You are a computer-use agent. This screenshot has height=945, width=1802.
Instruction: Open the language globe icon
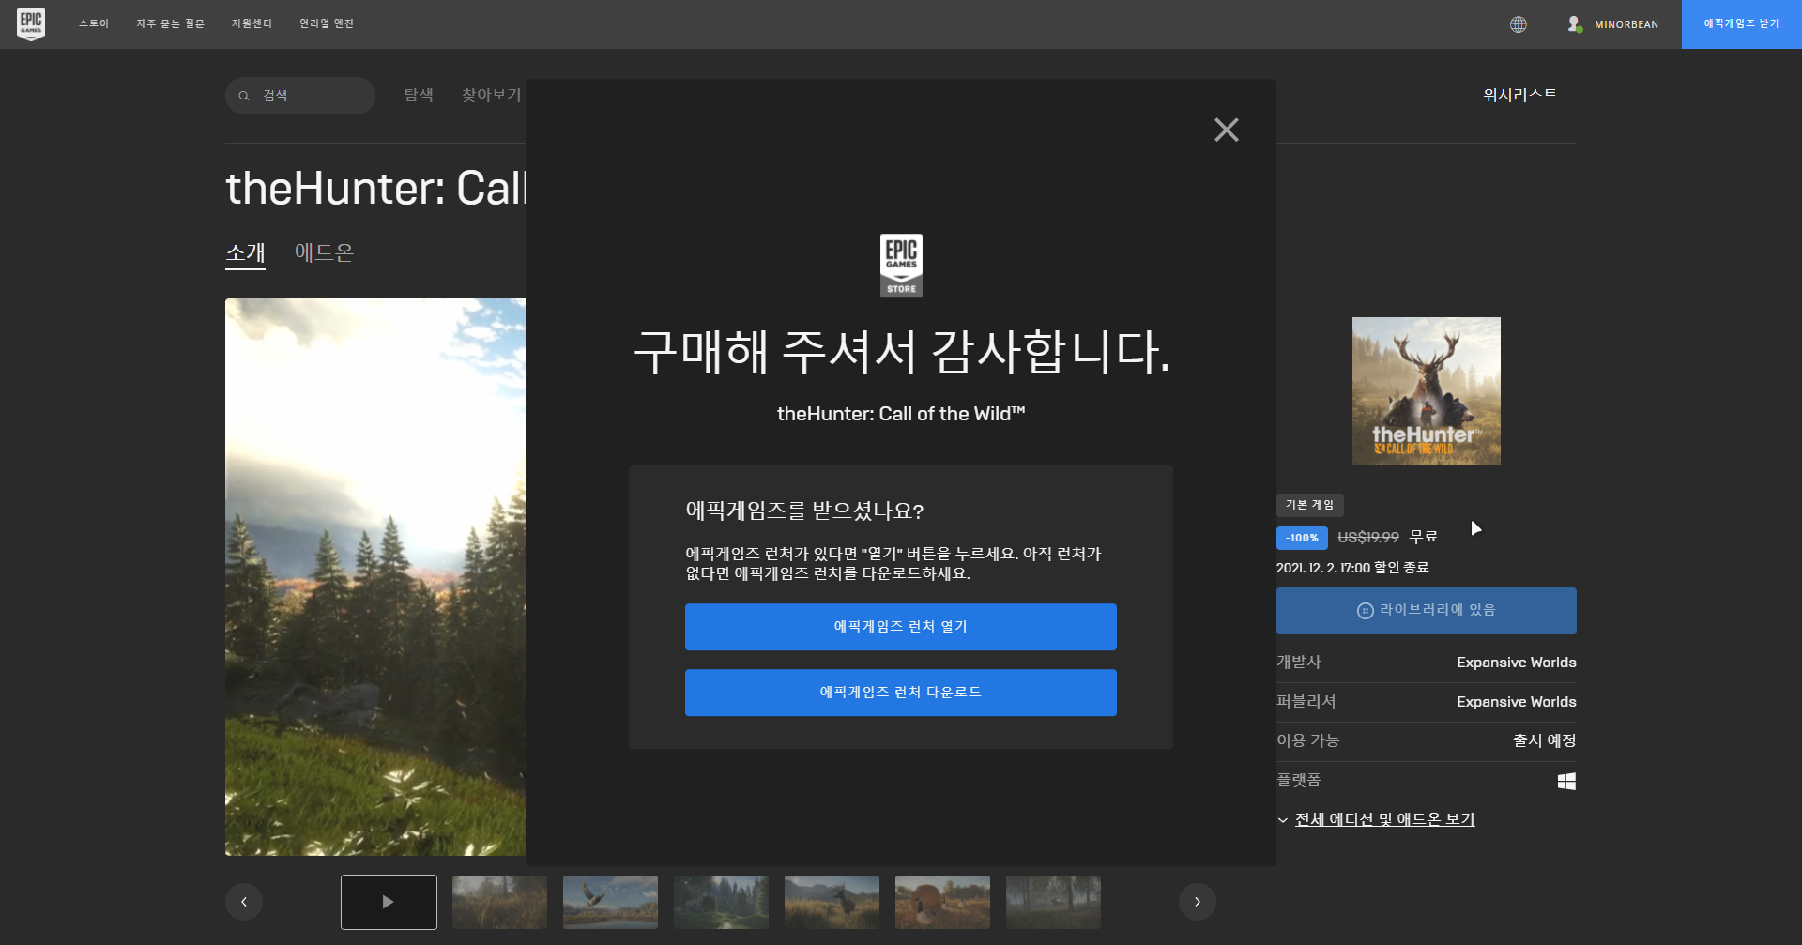tap(1519, 24)
